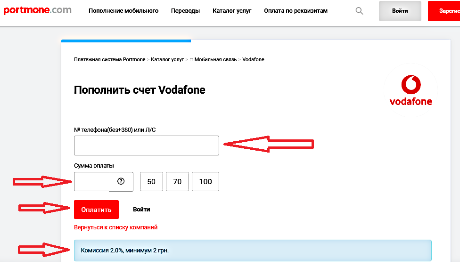The width and height of the screenshot is (460, 267).
Task: Open the search magnifier icon
Action: (x=359, y=11)
